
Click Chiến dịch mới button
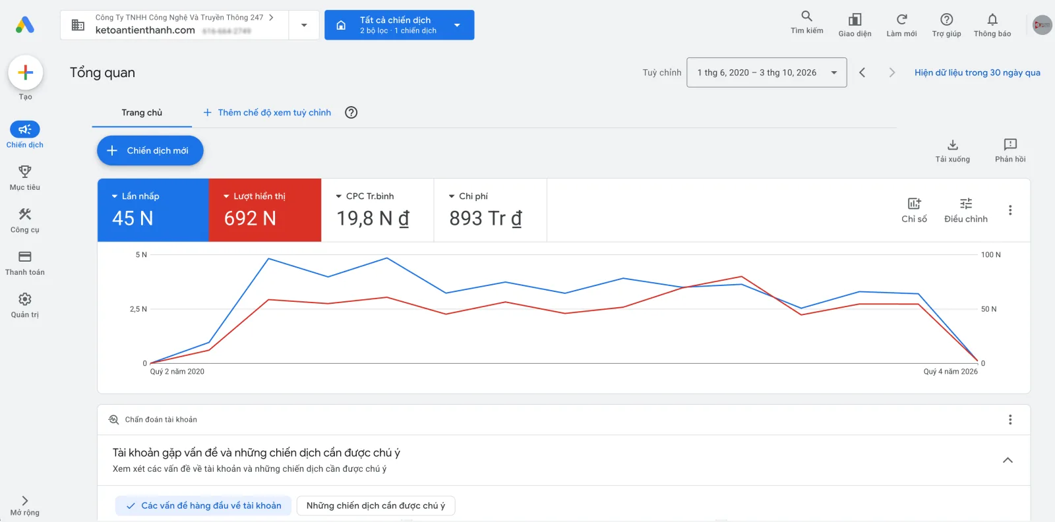point(150,150)
